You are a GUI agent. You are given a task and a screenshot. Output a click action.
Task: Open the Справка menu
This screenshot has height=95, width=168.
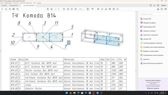click(39, 3)
